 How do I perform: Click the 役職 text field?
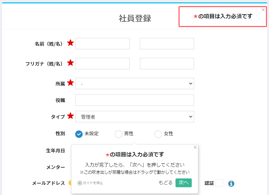(x=134, y=100)
